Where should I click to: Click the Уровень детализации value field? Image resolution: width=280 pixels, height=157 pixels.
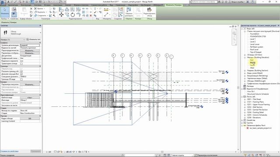click(30, 45)
